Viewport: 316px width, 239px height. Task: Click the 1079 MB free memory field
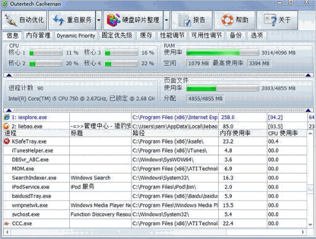[x=199, y=63]
